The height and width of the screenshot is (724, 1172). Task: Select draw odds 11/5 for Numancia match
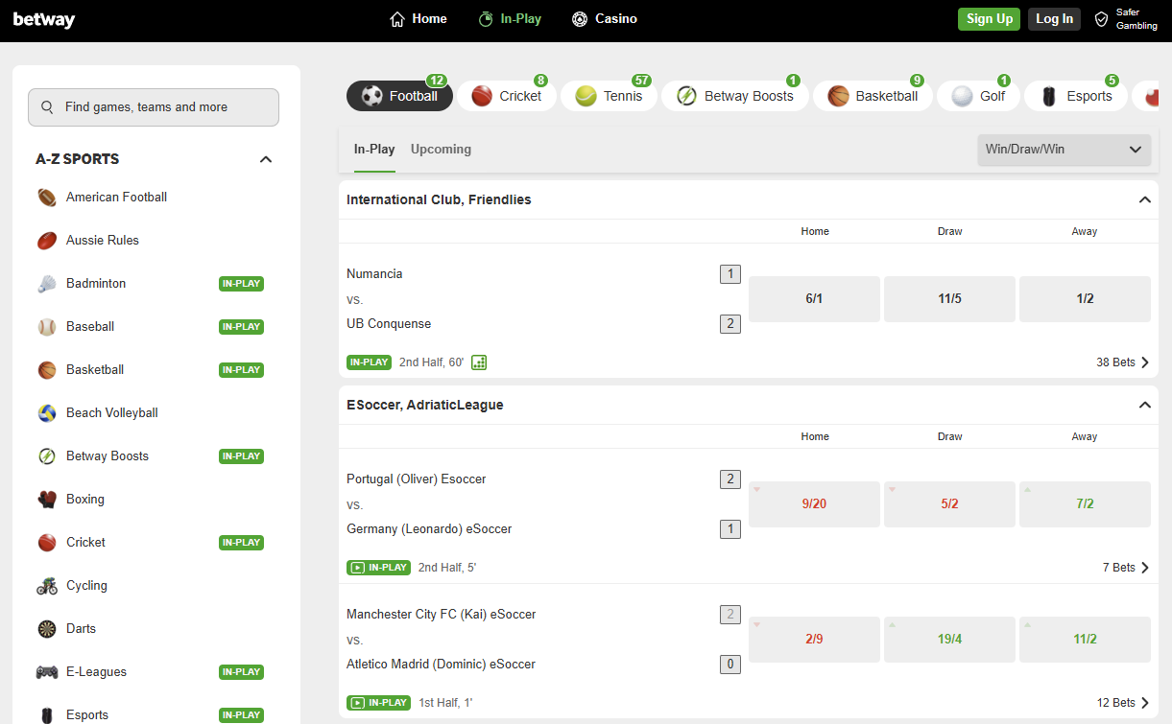point(949,299)
